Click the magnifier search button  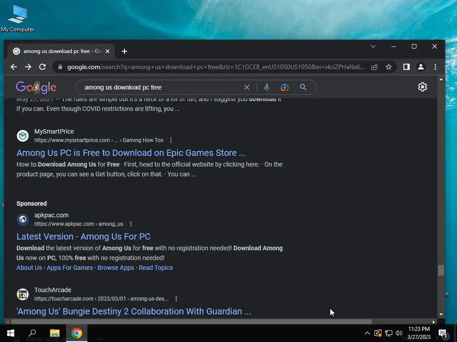(303, 87)
